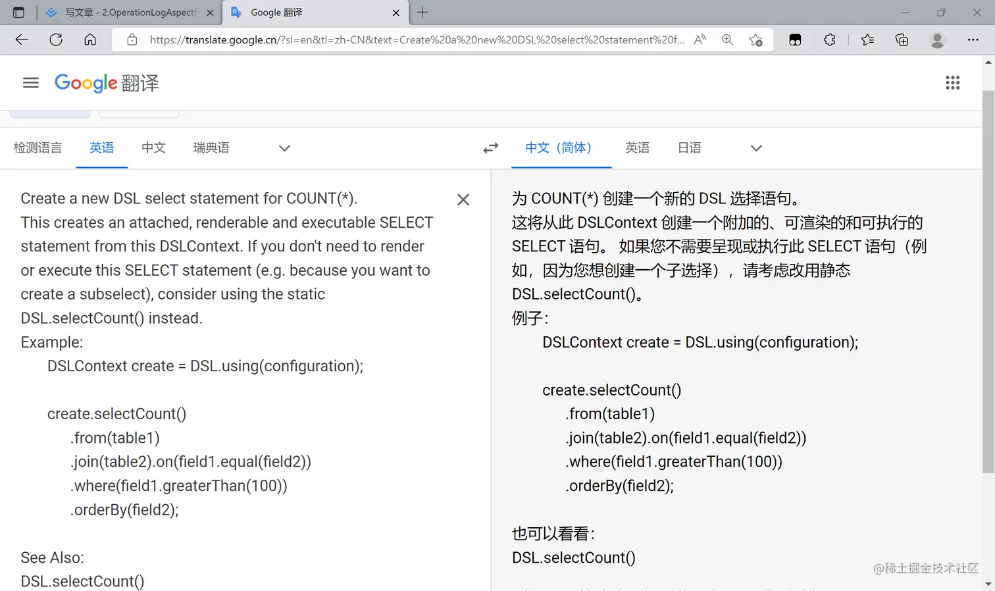Expand more source languages chevron
Screen dimensions: 995x591
pos(284,148)
